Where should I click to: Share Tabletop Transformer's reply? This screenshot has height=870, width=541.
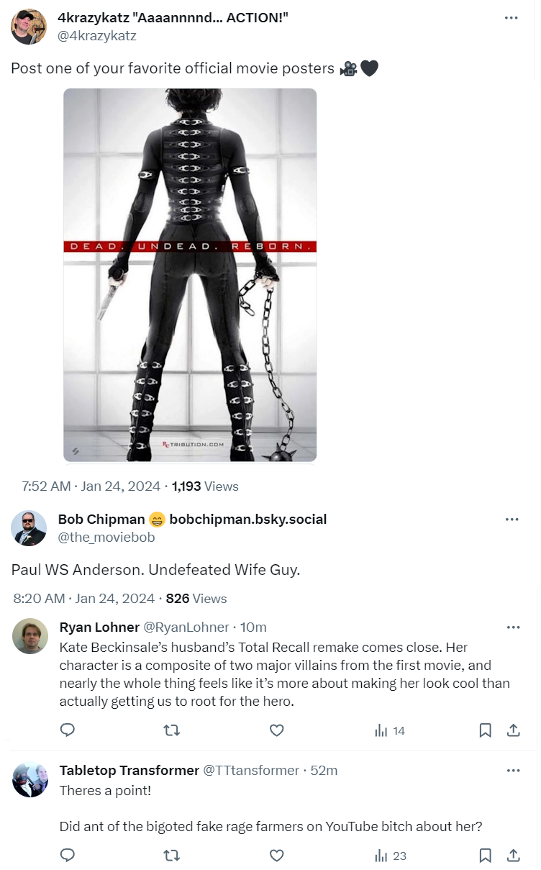tap(514, 856)
